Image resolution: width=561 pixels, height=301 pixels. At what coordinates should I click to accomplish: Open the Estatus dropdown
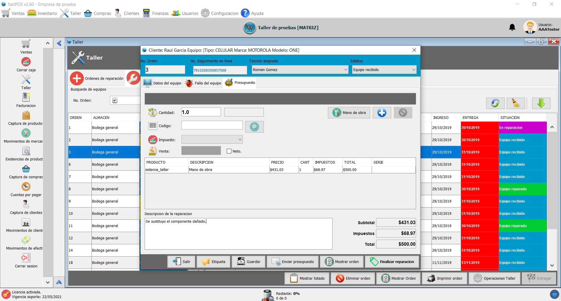pyautogui.click(x=413, y=70)
